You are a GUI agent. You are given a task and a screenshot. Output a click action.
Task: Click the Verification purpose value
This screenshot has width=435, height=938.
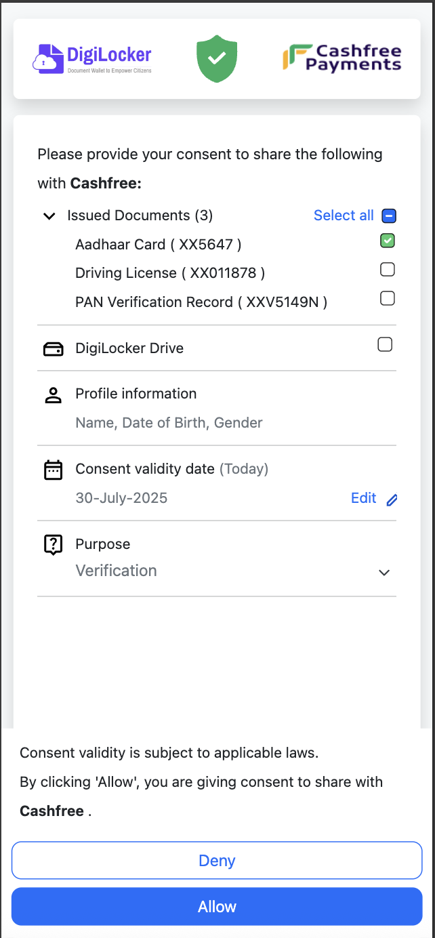click(116, 571)
